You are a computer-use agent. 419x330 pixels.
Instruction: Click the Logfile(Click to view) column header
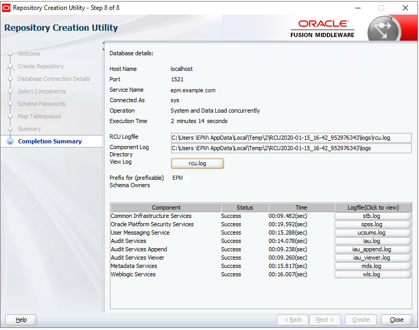pos(373,207)
